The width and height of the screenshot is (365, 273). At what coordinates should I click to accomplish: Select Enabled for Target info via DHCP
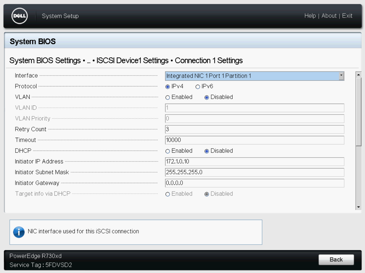(168, 194)
